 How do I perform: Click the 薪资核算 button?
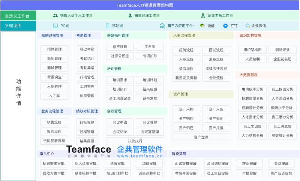tap(120, 46)
